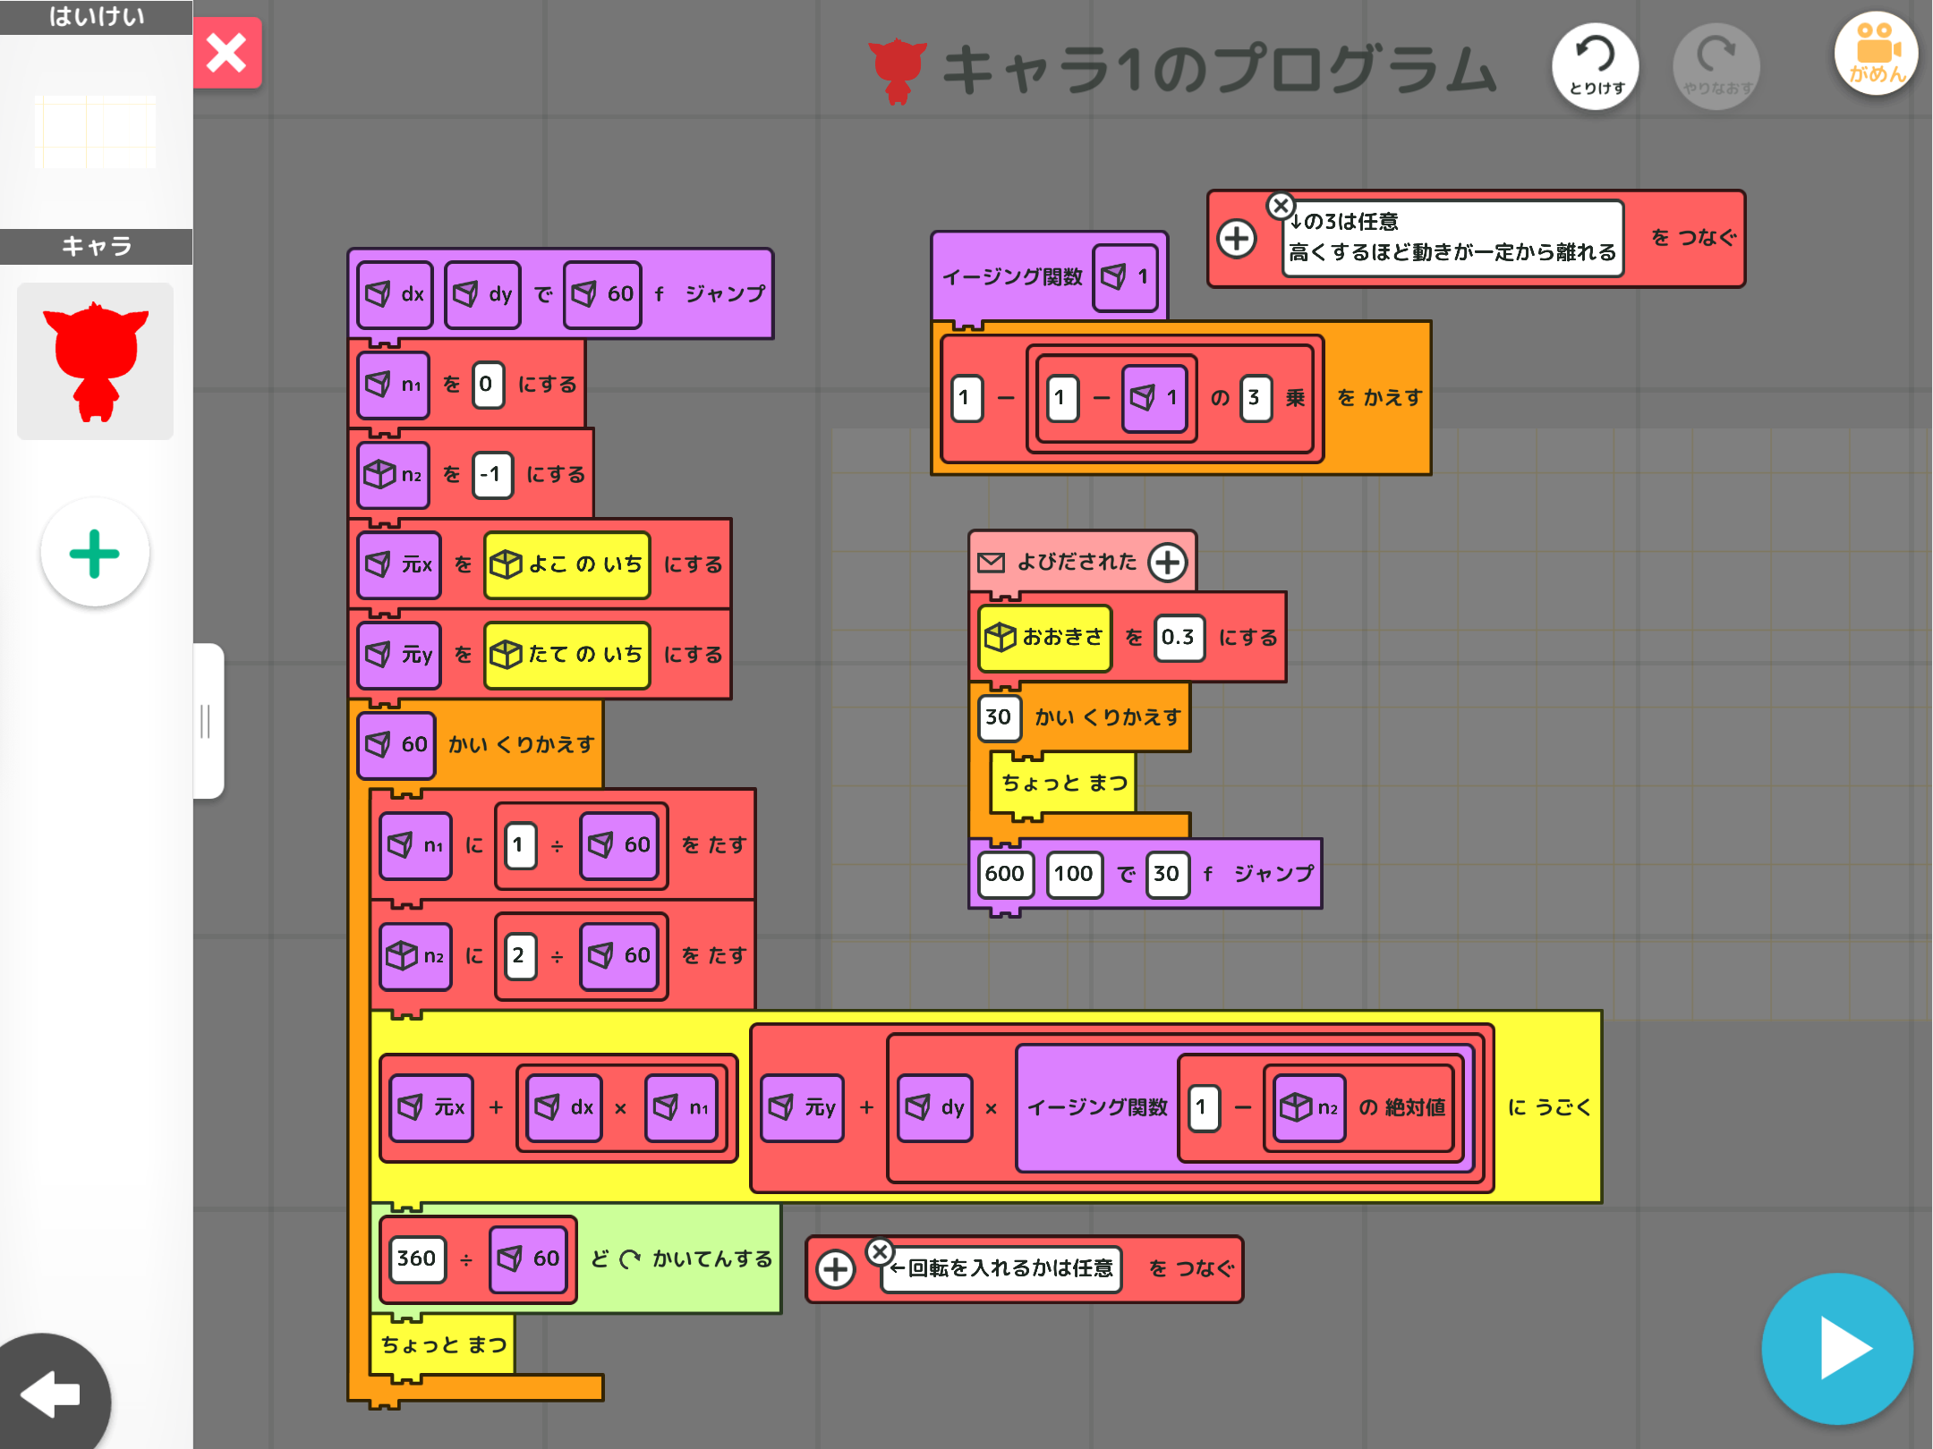
Task: Select the 600 jump value field
Action: pyautogui.click(x=1005, y=874)
